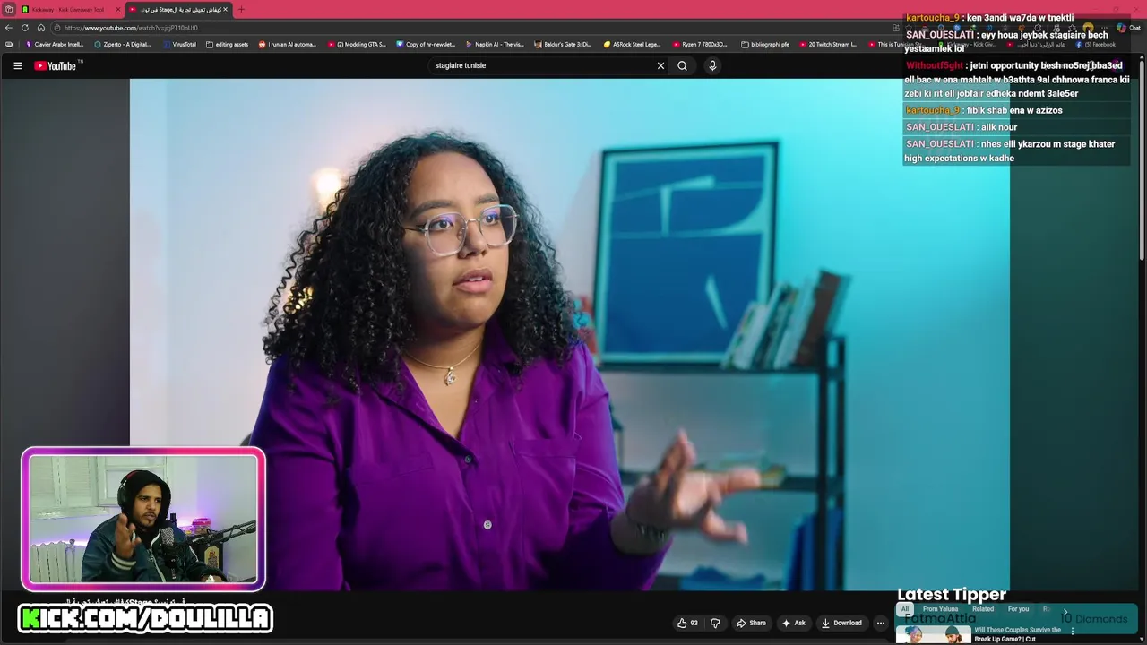
Task: Open the YouTube hamburger guide menu
Action: click(x=17, y=65)
